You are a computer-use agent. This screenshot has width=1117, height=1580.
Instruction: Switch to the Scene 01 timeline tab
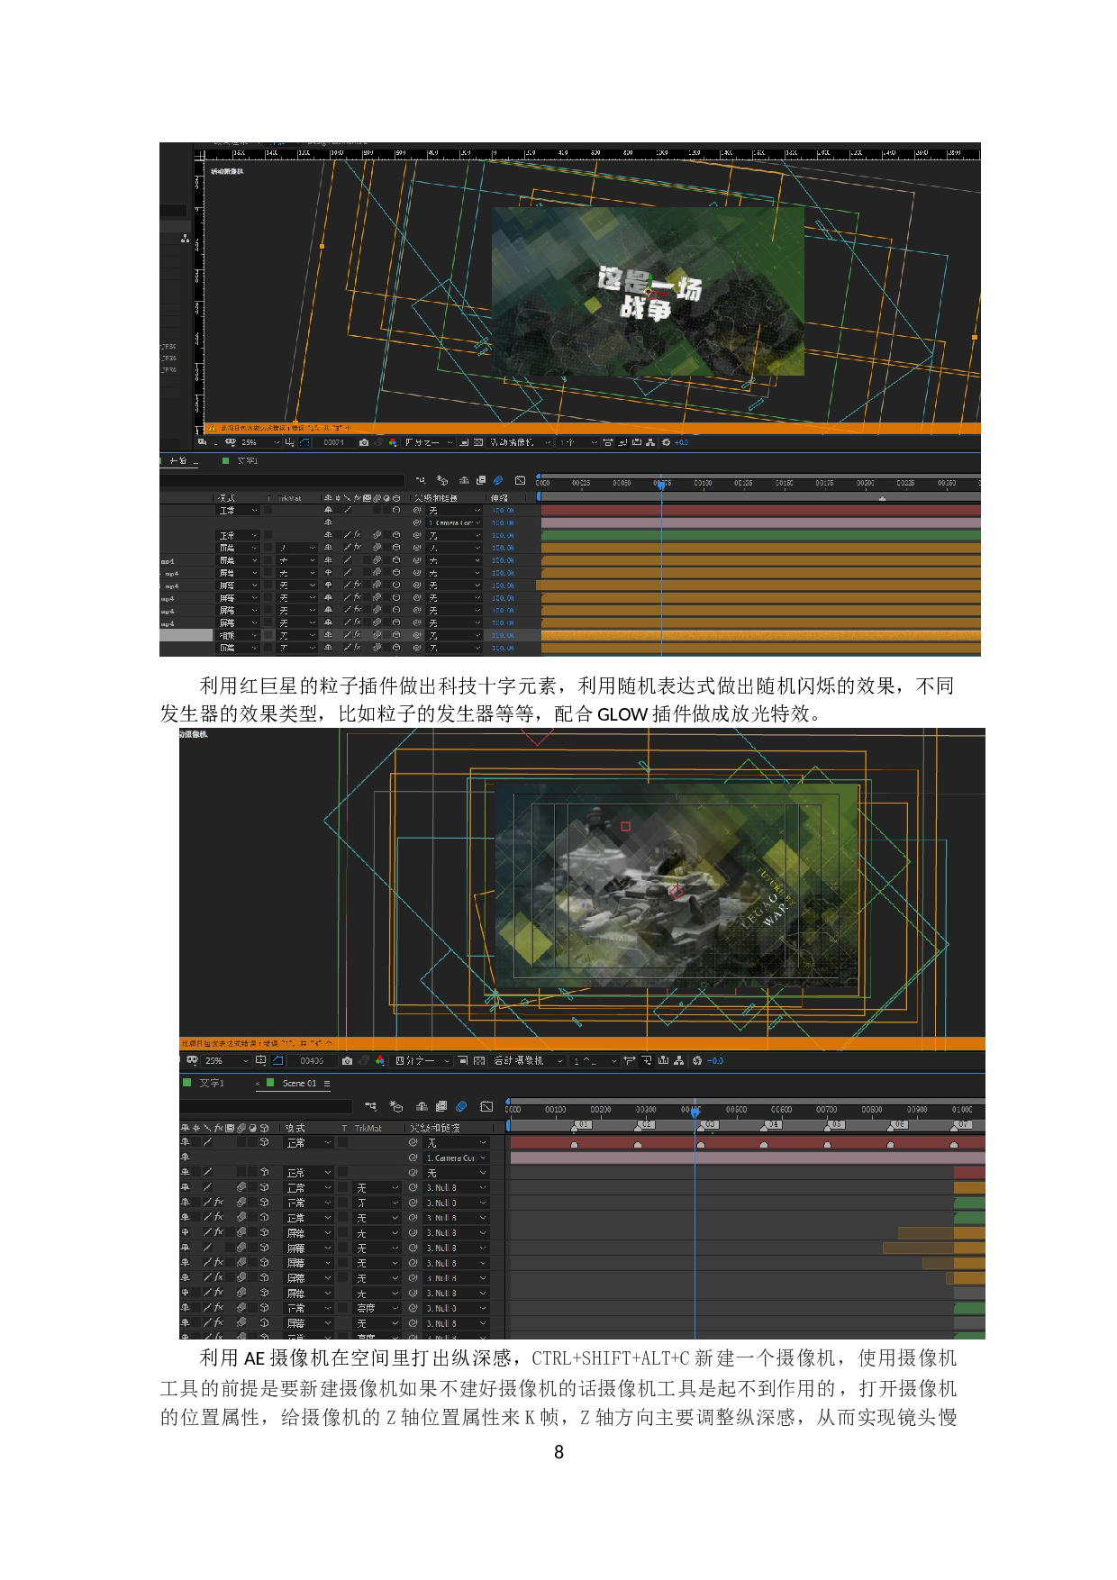pos(299,1084)
